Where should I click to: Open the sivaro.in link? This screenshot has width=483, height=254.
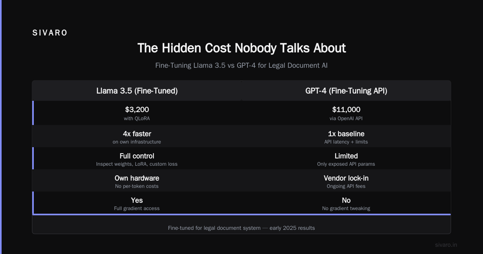click(x=446, y=245)
